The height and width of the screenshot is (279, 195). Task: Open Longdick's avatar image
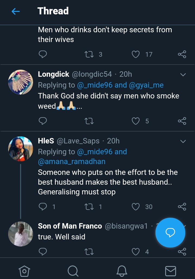[21, 82]
